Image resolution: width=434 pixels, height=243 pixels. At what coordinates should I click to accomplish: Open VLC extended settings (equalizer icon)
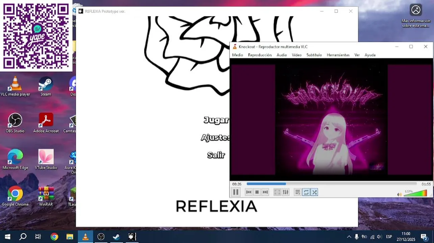click(x=286, y=192)
